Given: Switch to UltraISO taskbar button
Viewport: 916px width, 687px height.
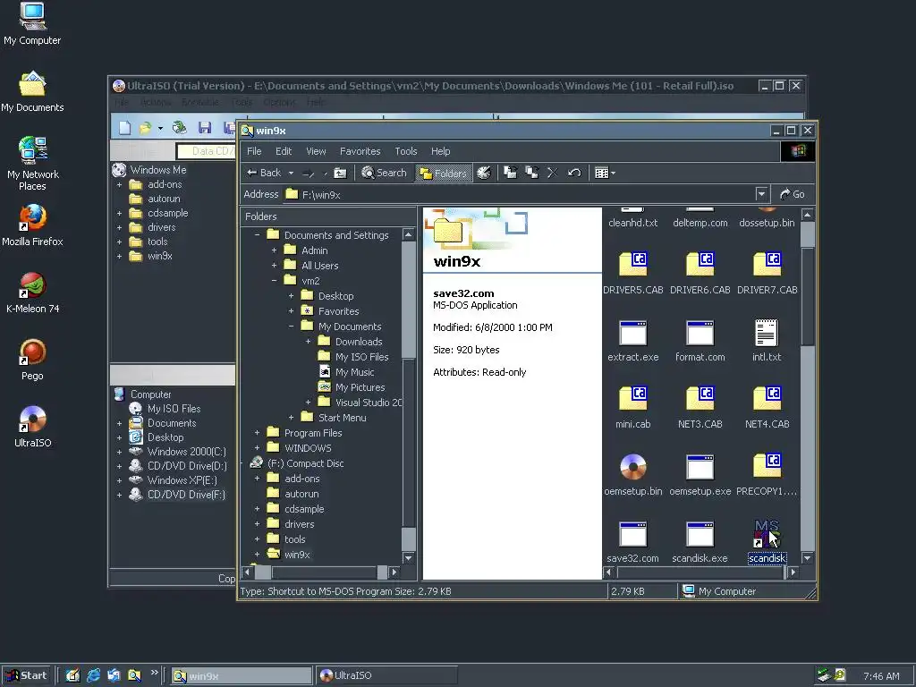Looking at the screenshot, I should 386,675.
